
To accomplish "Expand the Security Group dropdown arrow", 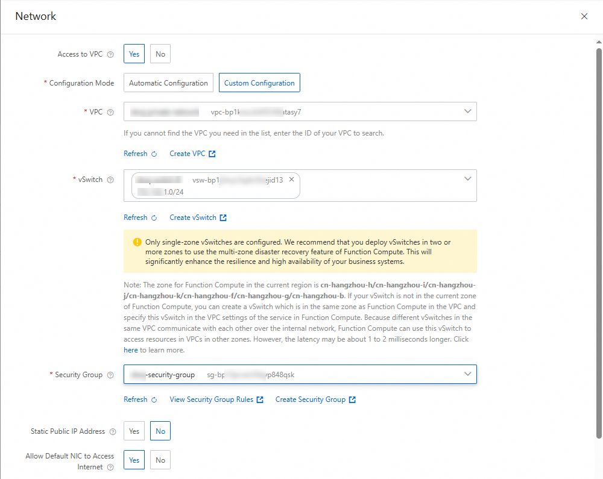I will [x=468, y=374].
